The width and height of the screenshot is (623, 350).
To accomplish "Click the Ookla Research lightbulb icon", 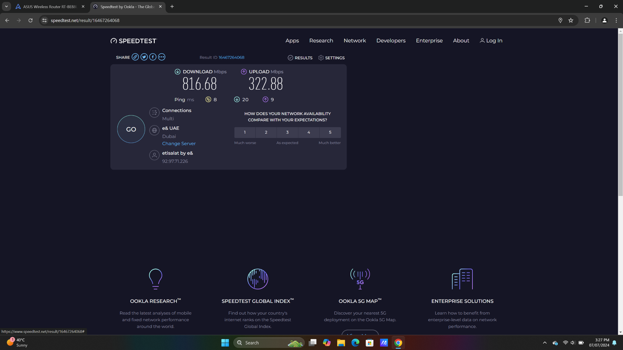I will (x=155, y=279).
